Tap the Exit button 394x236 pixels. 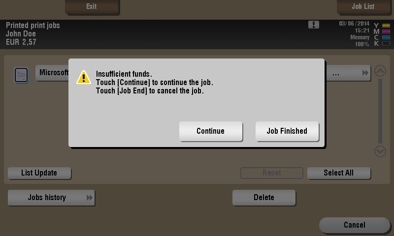coord(92,6)
